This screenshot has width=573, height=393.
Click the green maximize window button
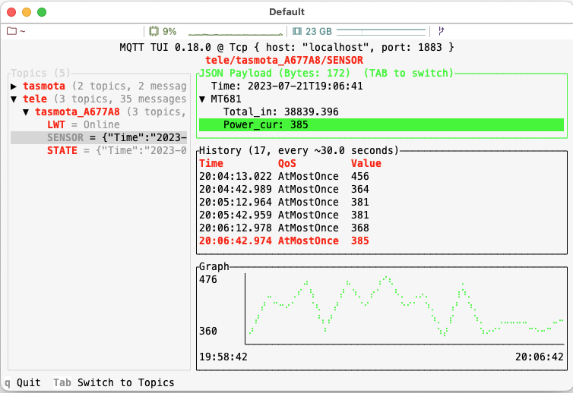[x=42, y=12]
